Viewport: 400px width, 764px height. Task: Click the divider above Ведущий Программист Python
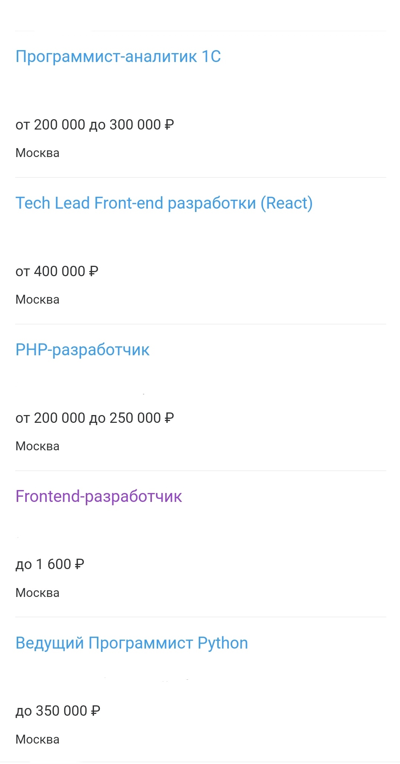(201, 617)
